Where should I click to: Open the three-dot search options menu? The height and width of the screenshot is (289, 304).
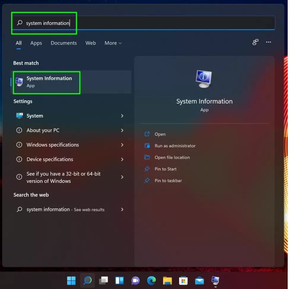click(x=268, y=42)
